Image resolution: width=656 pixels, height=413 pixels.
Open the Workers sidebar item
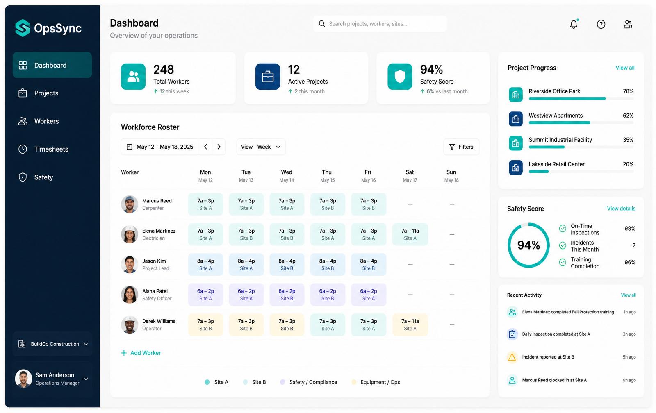click(x=52, y=121)
